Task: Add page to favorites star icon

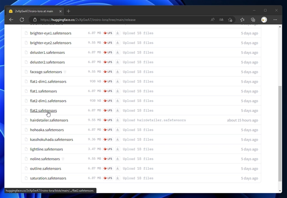Action: point(230,20)
